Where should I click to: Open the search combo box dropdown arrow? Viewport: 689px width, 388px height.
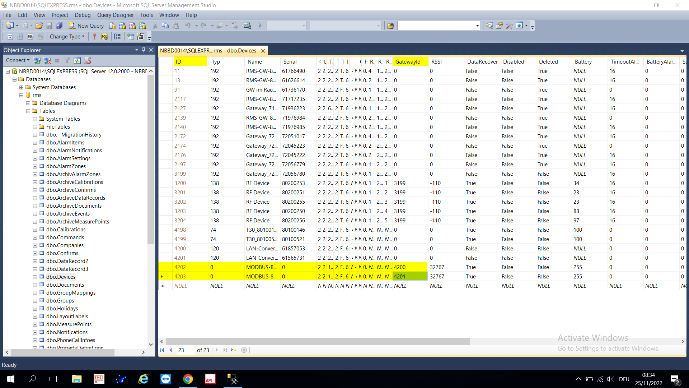477,26
